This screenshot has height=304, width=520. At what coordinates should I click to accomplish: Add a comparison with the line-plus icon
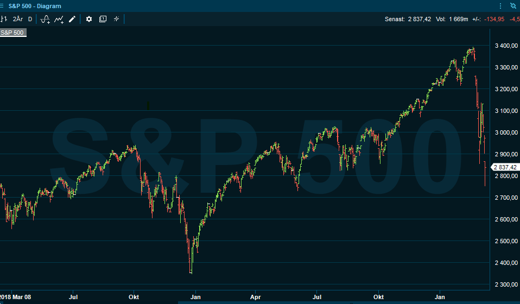click(x=59, y=20)
